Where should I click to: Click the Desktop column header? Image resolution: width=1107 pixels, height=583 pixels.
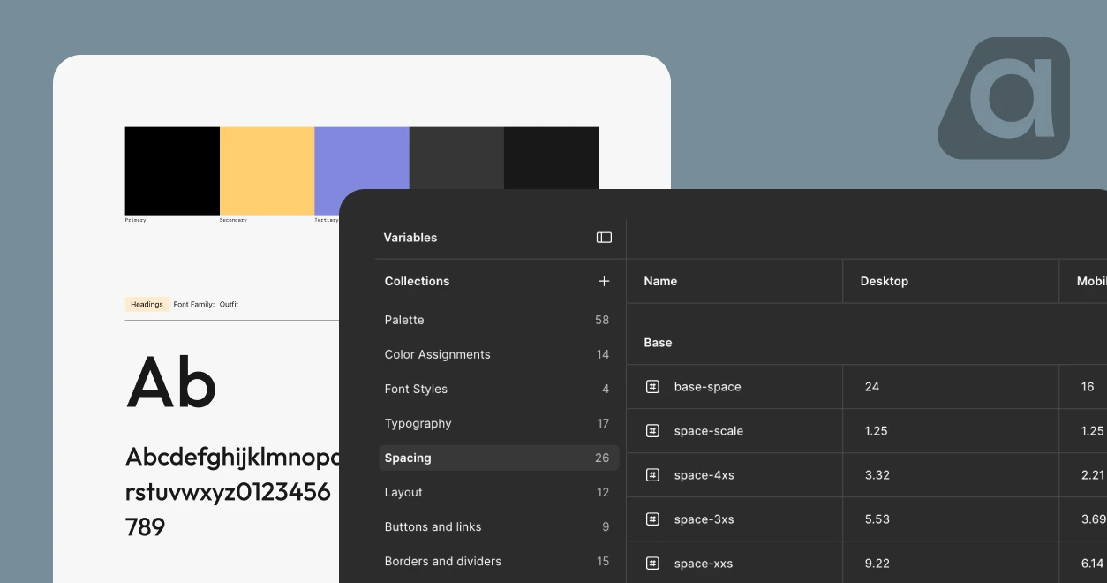tap(885, 281)
